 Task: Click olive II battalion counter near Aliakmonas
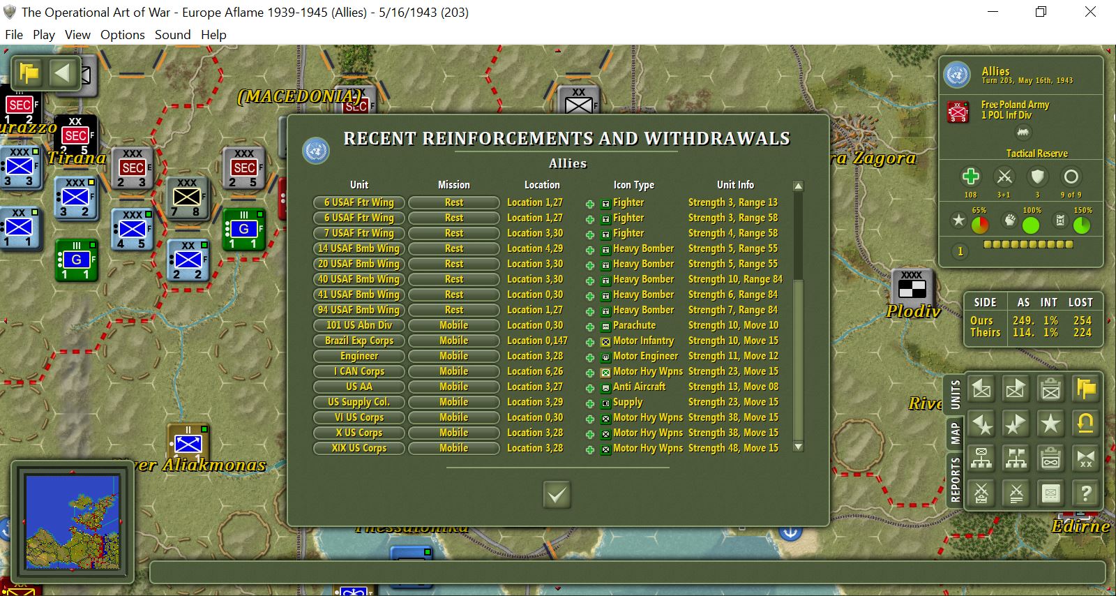[188, 442]
